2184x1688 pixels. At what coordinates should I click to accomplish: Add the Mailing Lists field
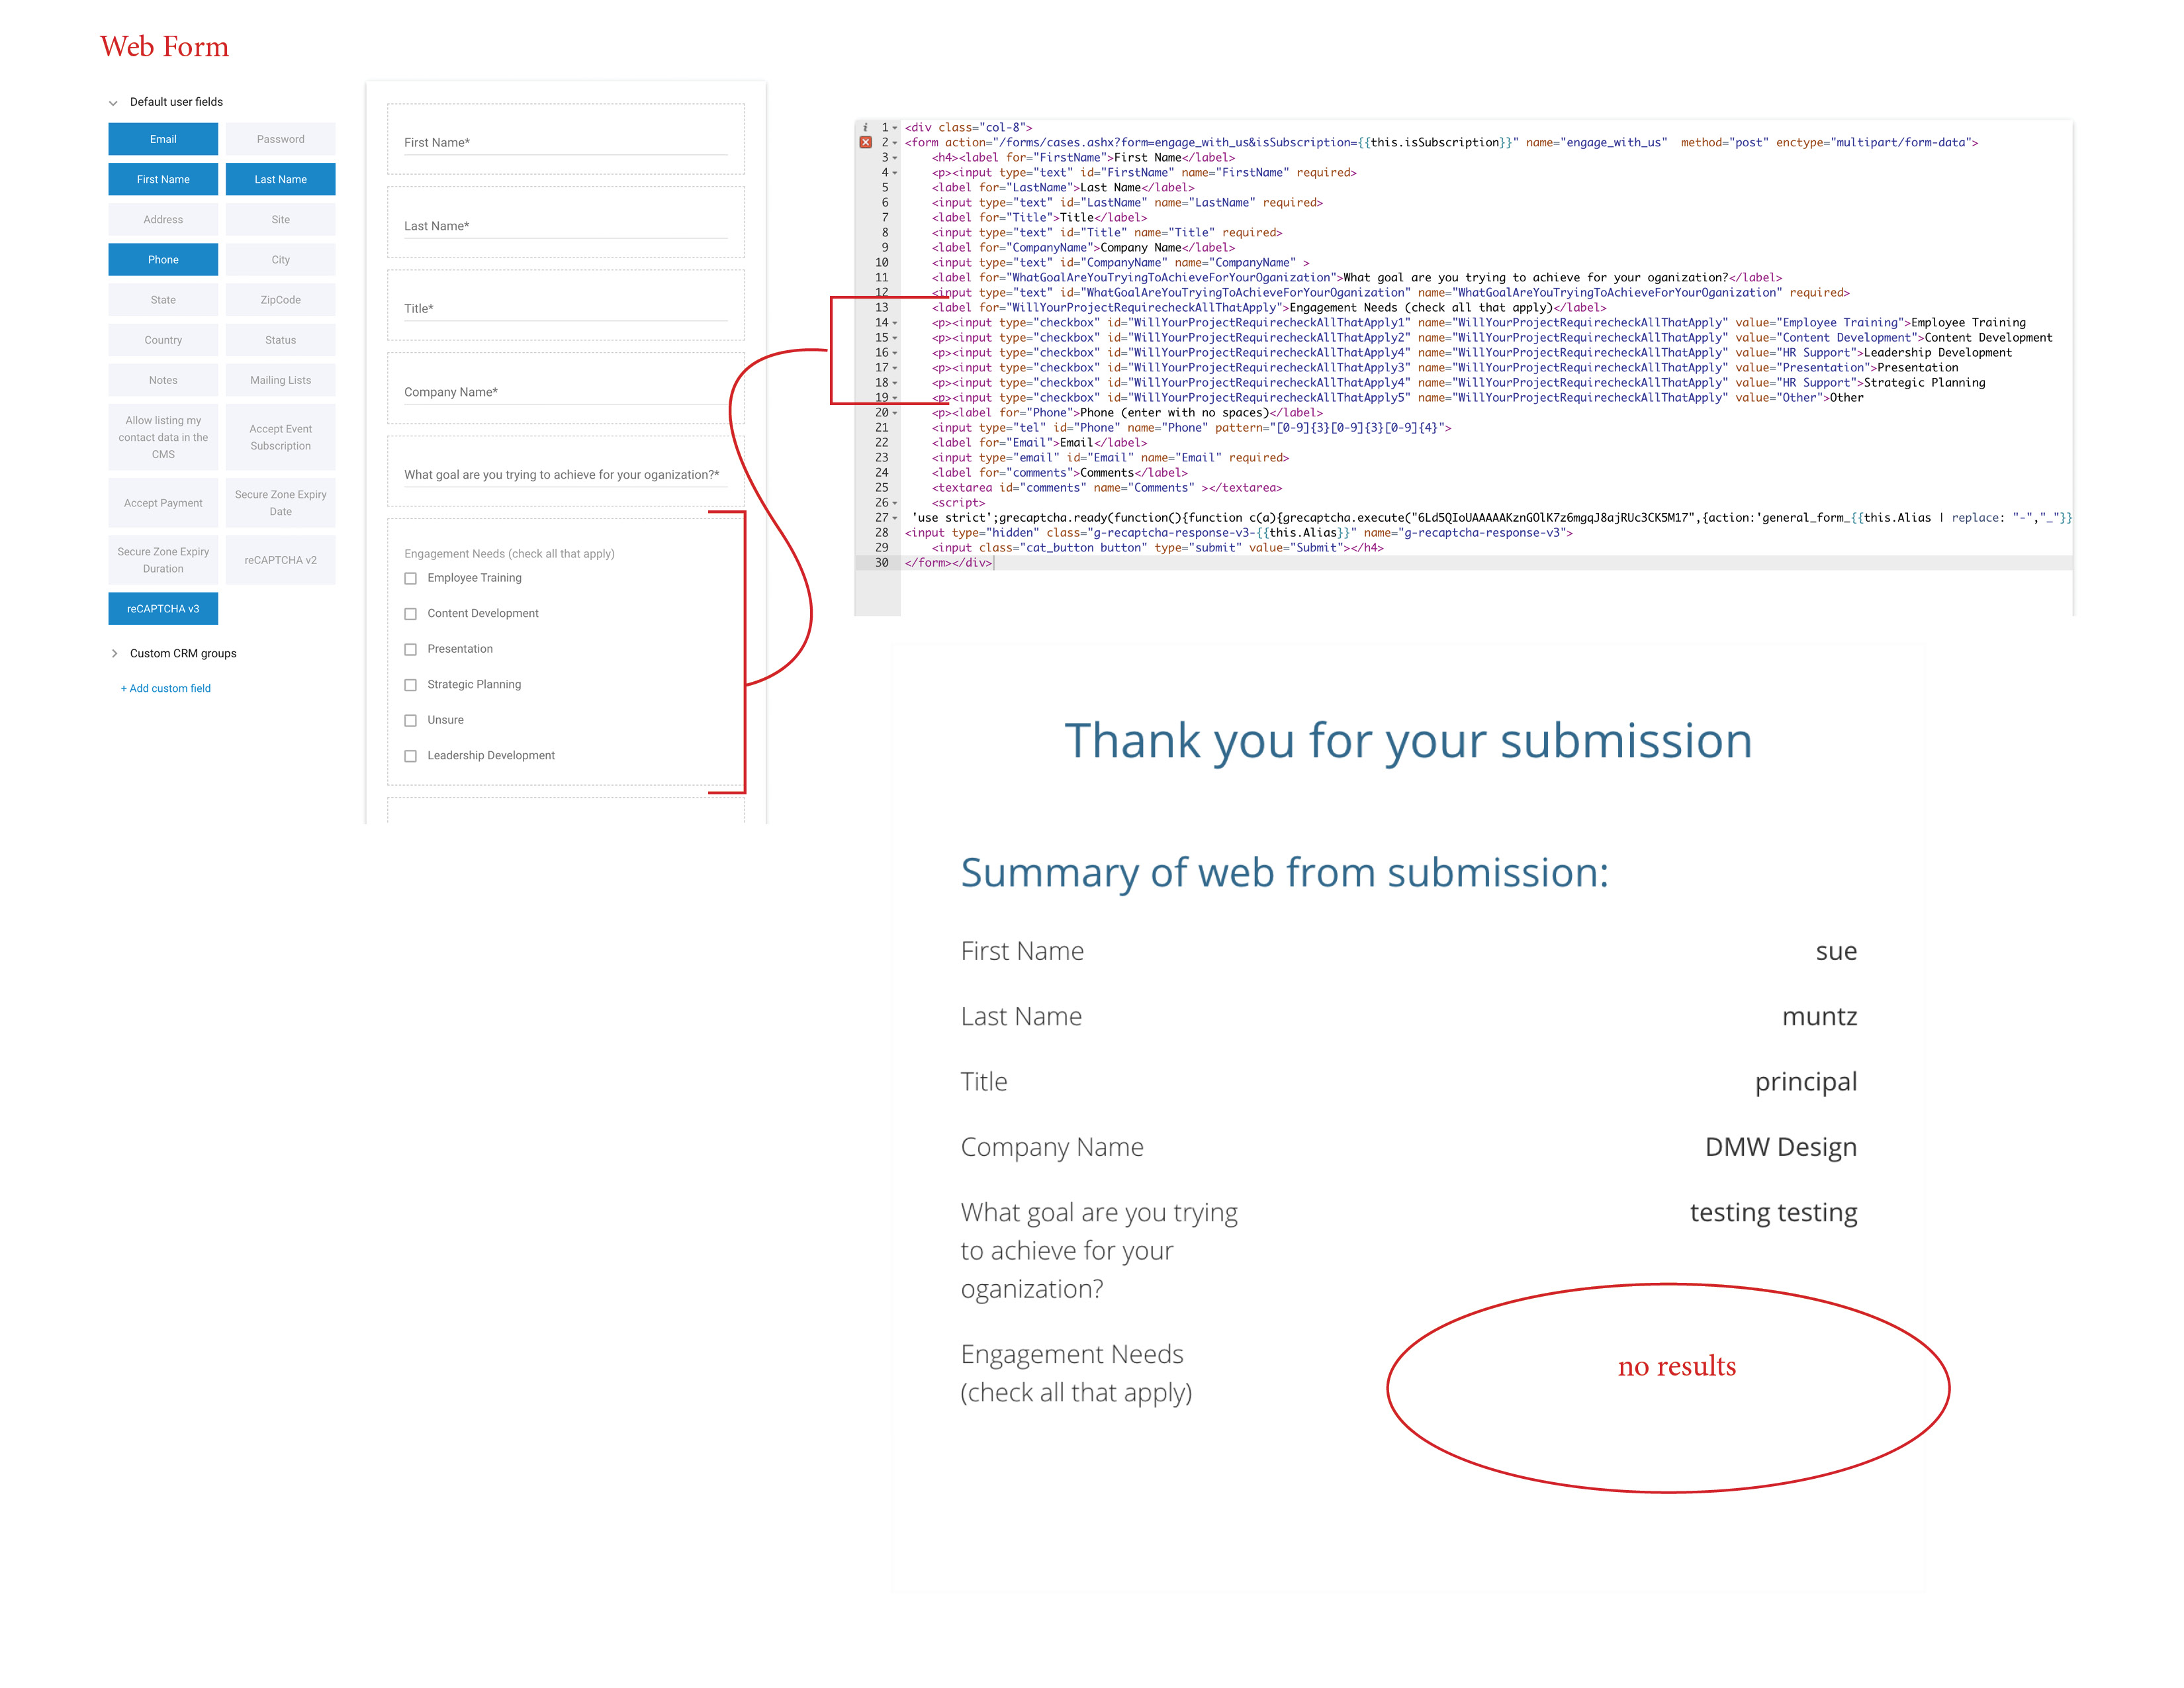coord(280,380)
